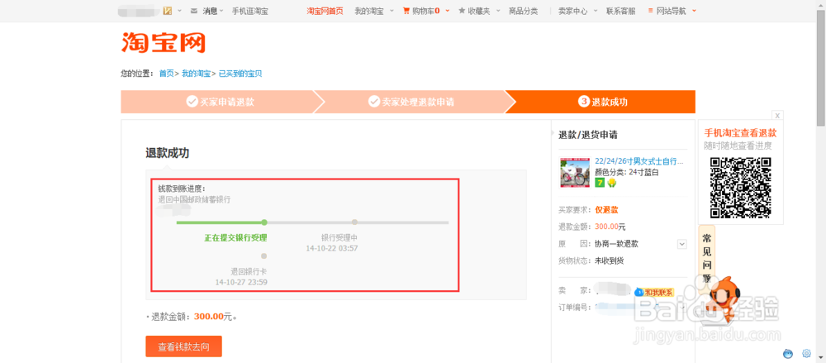Click the orange Taobao mascot helper

[x=724, y=299]
